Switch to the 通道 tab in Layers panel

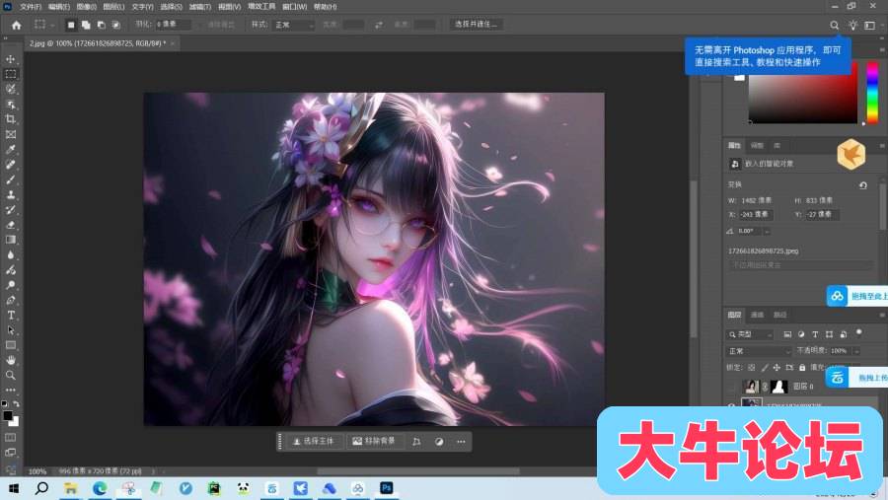point(757,315)
